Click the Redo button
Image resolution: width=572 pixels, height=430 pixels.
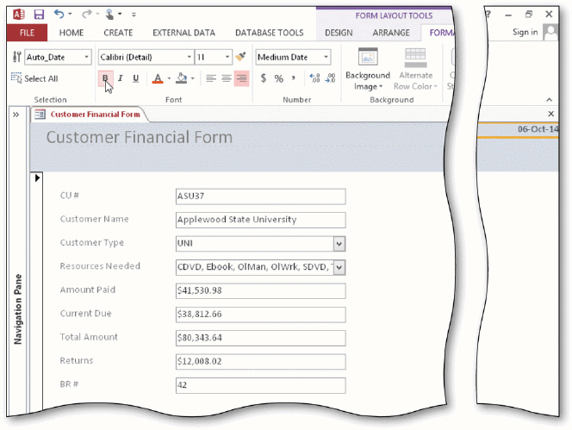click(x=86, y=14)
